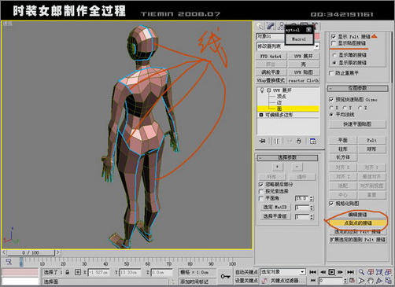Open time configuration icon
395x287 pixels.
pyautogui.click(x=353, y=281)
